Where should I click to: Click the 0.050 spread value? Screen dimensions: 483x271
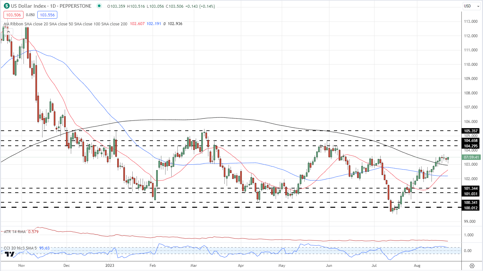click(30, 15)
